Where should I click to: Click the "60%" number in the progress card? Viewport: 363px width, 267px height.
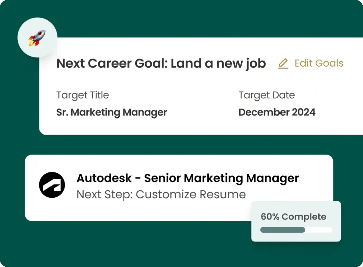270,216
